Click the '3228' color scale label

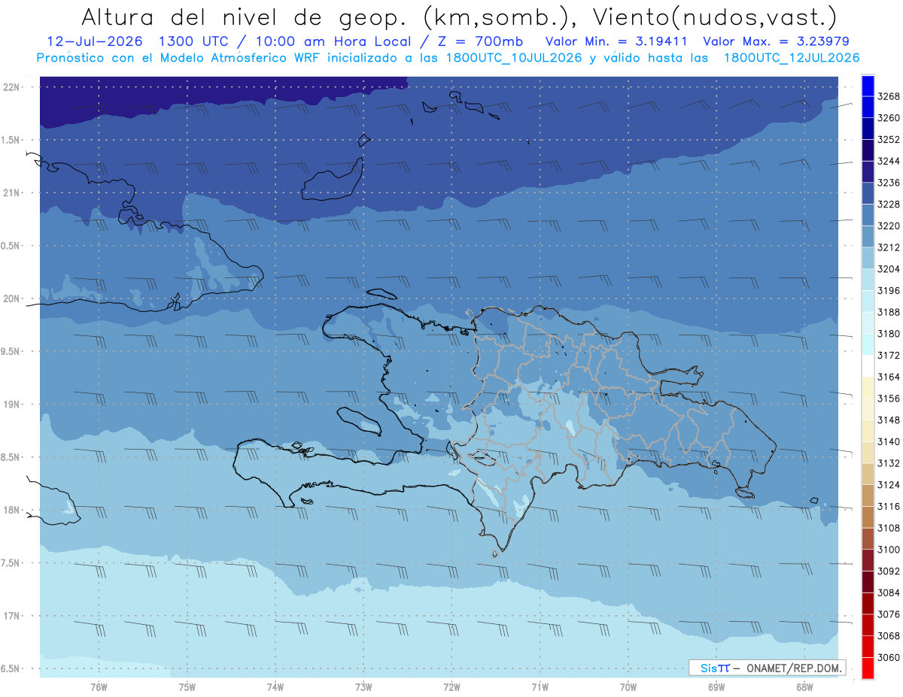tap(889, 205)
